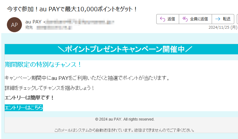Click the blurred recipient address after 宛先
Image resolution: width=238 pixels, height=139 pixels.
click(x=54, y=27)
